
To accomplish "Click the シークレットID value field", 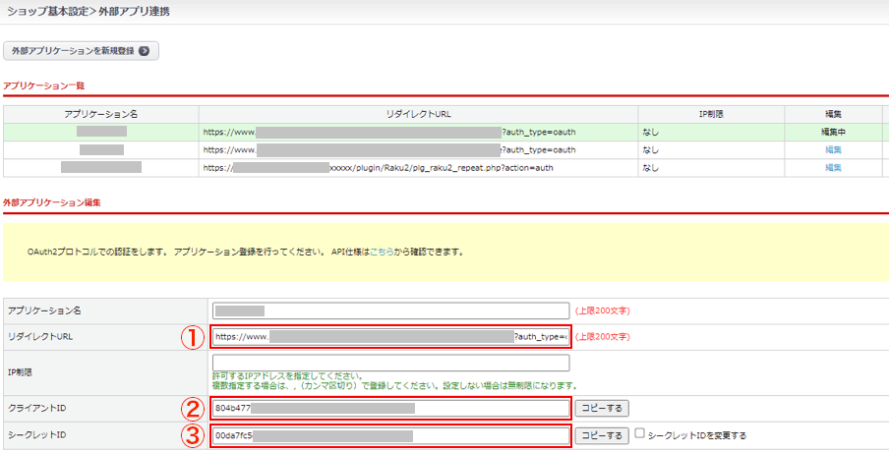I will [x=390, y=435].
